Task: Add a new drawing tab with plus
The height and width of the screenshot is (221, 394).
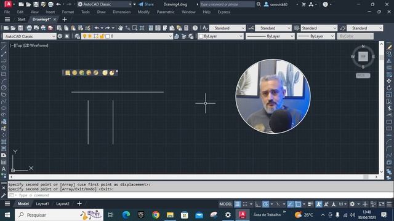Action: (65, 19)
